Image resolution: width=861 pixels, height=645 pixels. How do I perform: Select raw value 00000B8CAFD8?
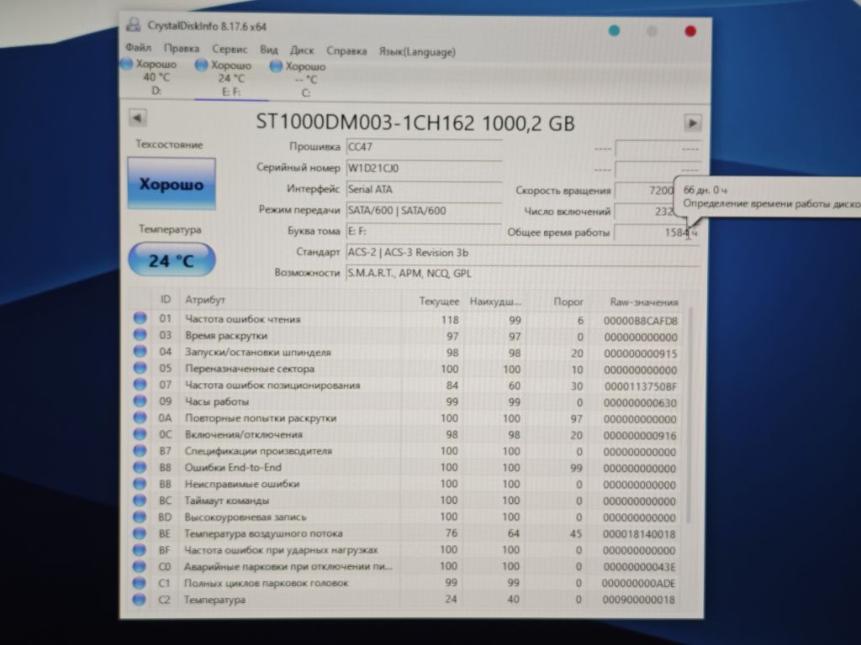pyautogui.click(x=640, y=321)
